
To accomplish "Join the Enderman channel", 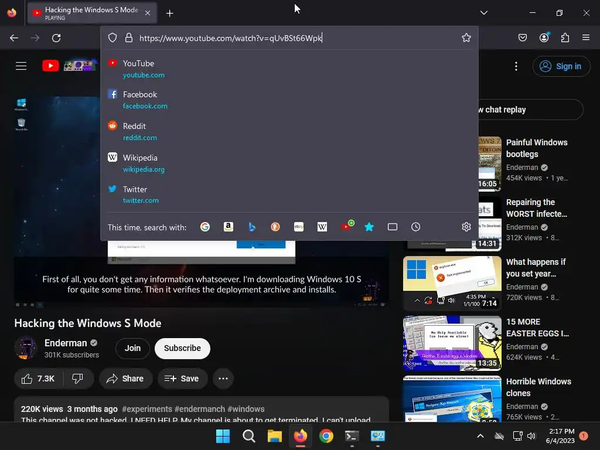I will click(132, 348).
